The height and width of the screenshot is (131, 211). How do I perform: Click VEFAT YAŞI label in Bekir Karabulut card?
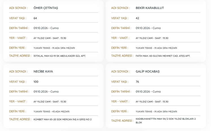[x=120, y=18]
